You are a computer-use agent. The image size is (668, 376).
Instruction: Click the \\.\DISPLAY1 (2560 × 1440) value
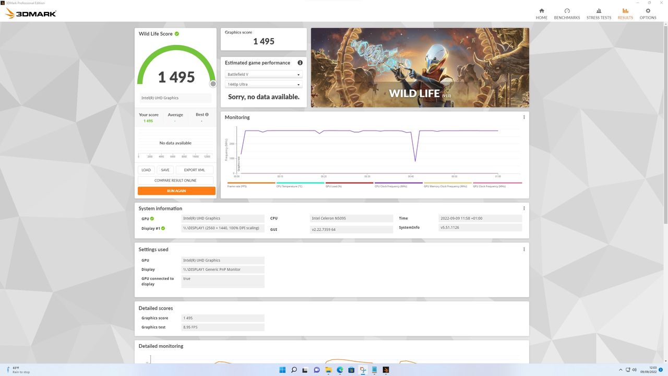tap(223, 228)
